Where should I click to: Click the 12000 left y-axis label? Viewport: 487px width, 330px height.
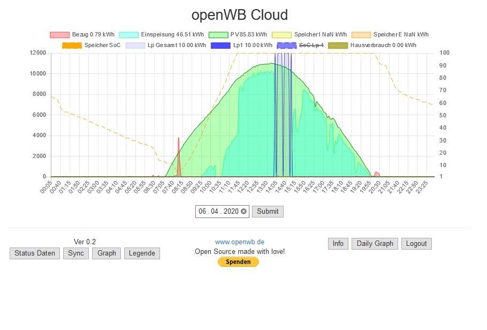click(x=38, y=53)
